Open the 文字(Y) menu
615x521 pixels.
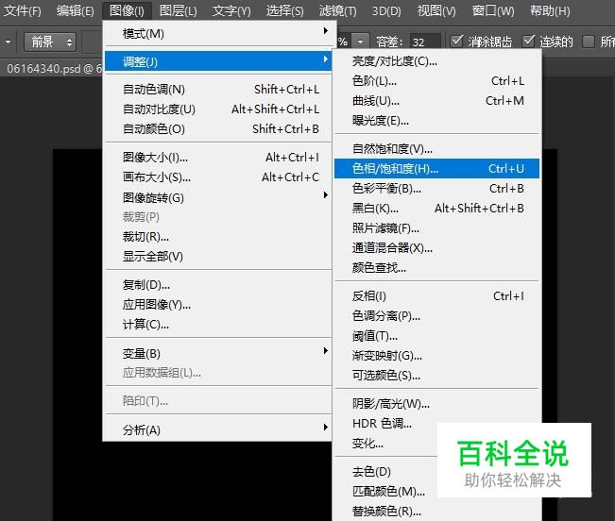231,10
